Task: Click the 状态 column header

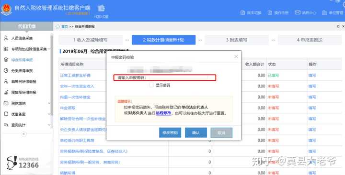Action: pos(272,65)
